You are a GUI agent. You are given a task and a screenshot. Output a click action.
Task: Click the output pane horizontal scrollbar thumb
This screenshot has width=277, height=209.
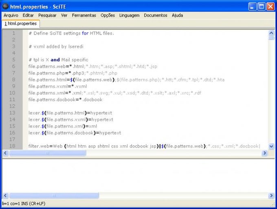coord(54,196)
